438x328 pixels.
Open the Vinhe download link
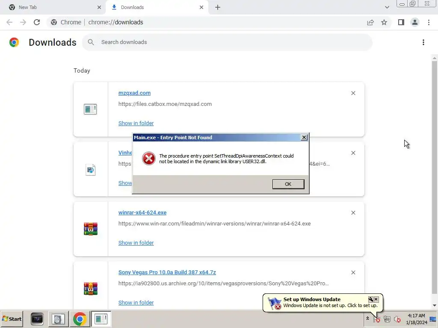[125, 152]
